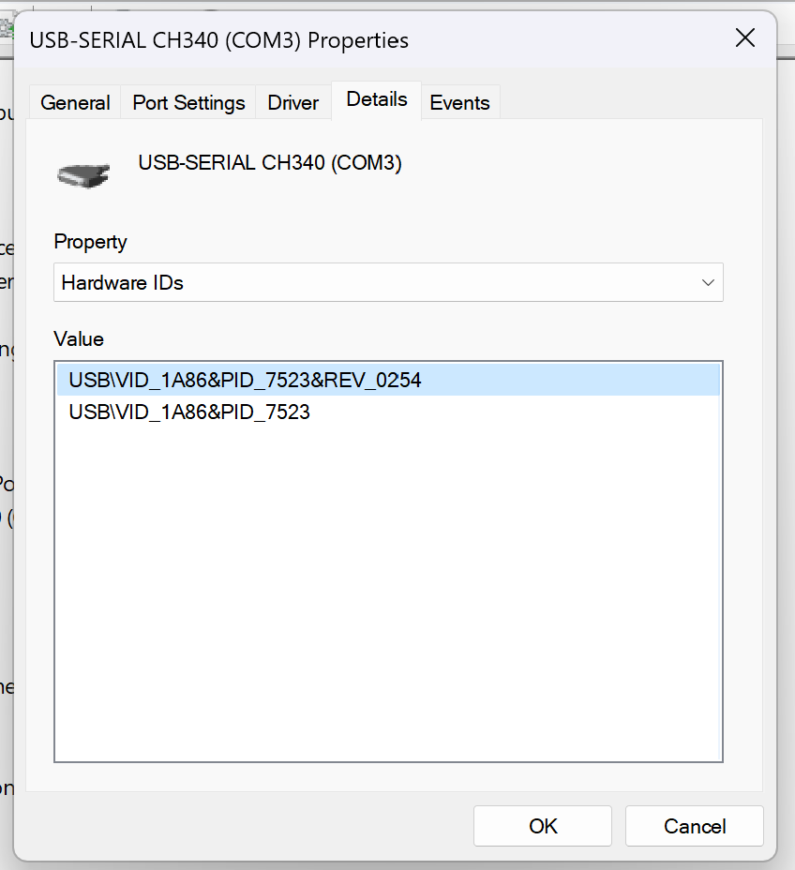Select the USB\VID_1A86&PID_7523 value without REV
The width and height of the screenshot is (795, 870).
(189, 412)
